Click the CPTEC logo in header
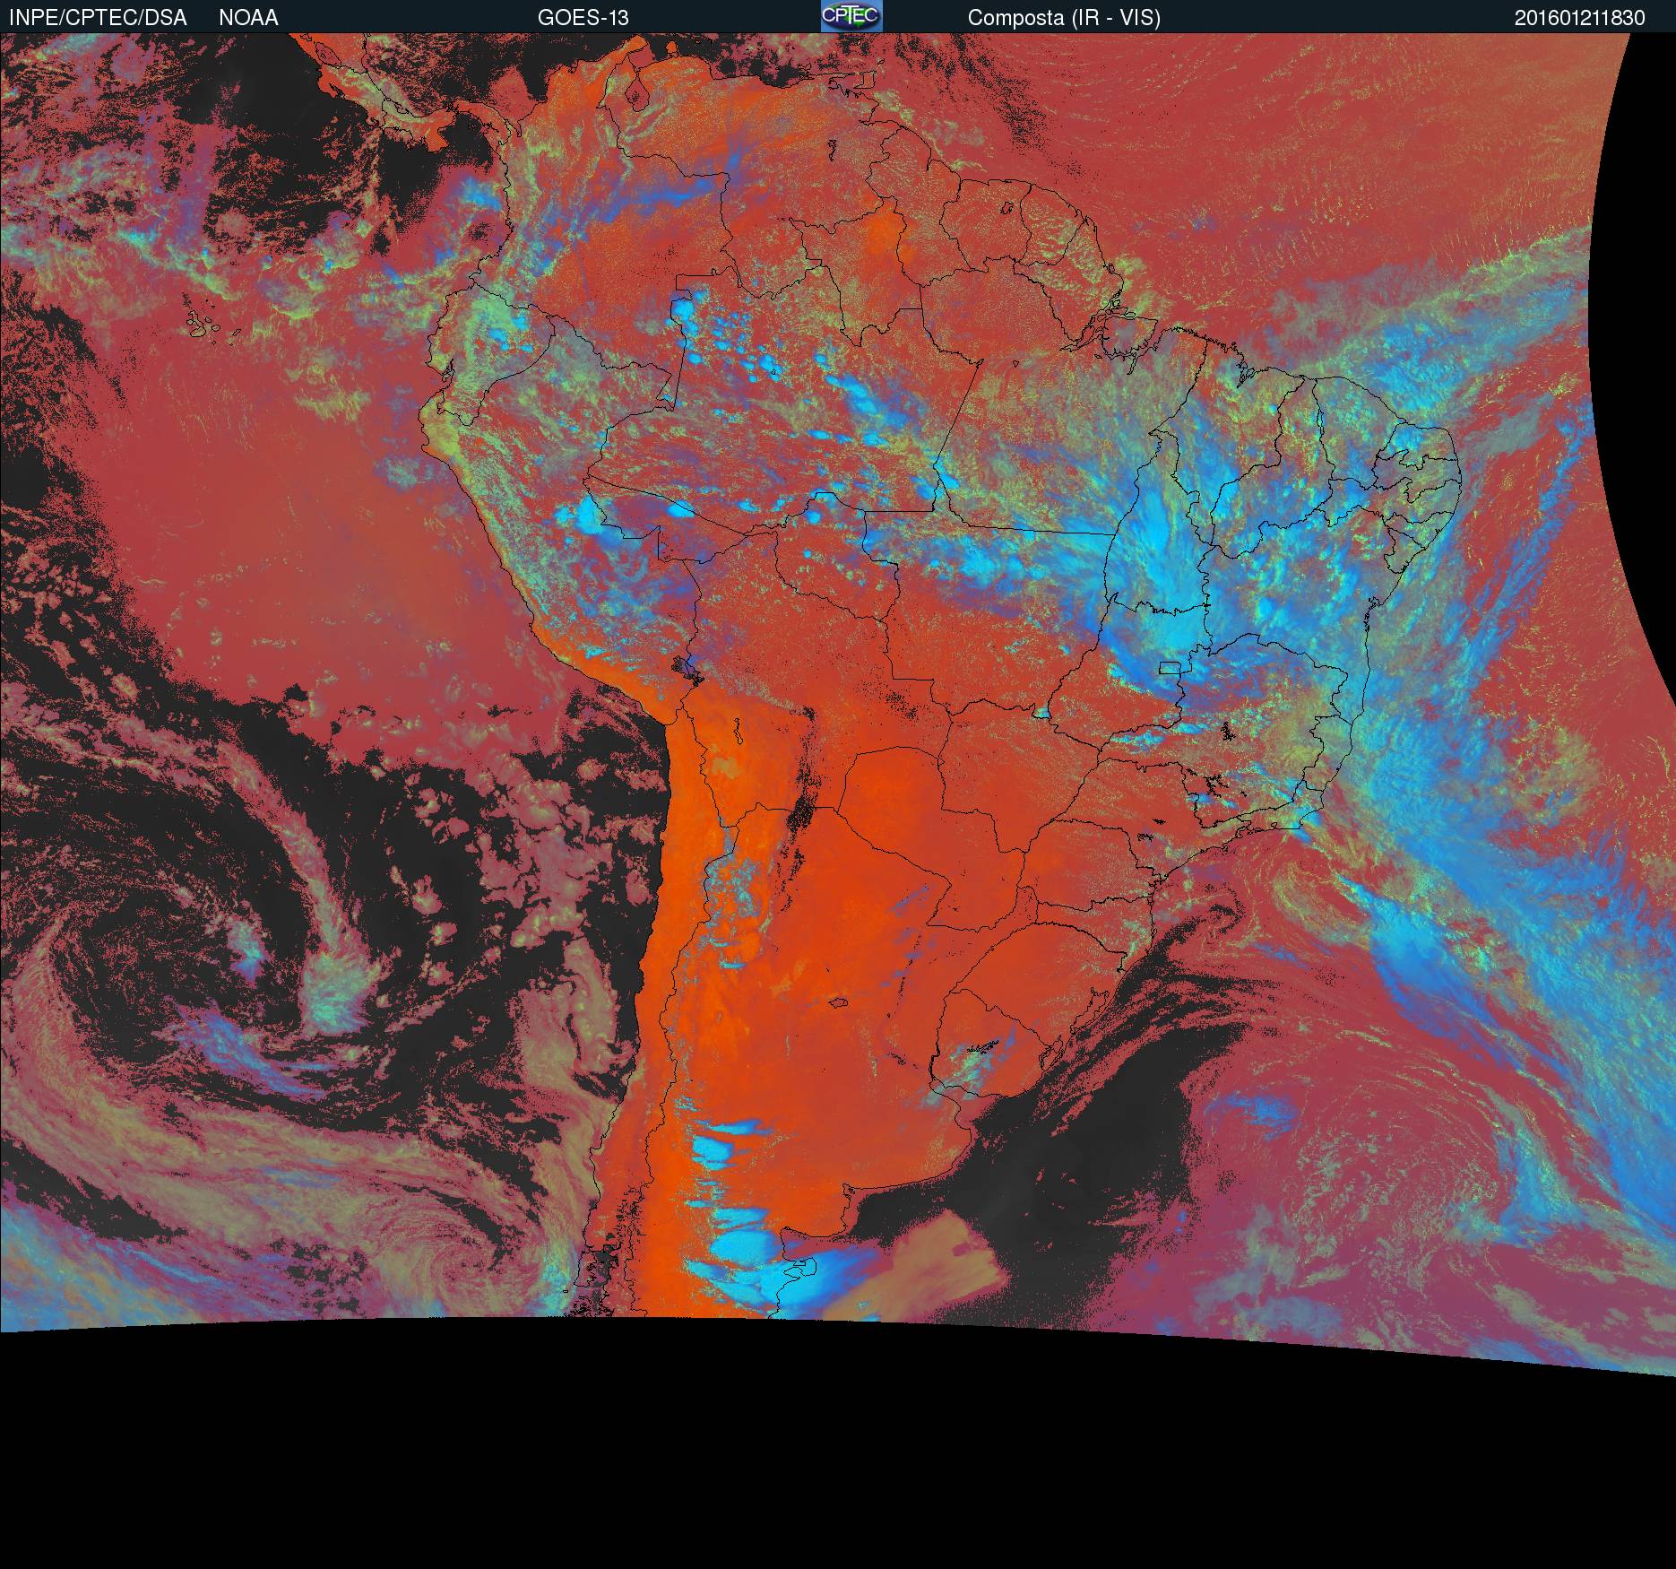 pyautogui.click(x=851, y=16)
